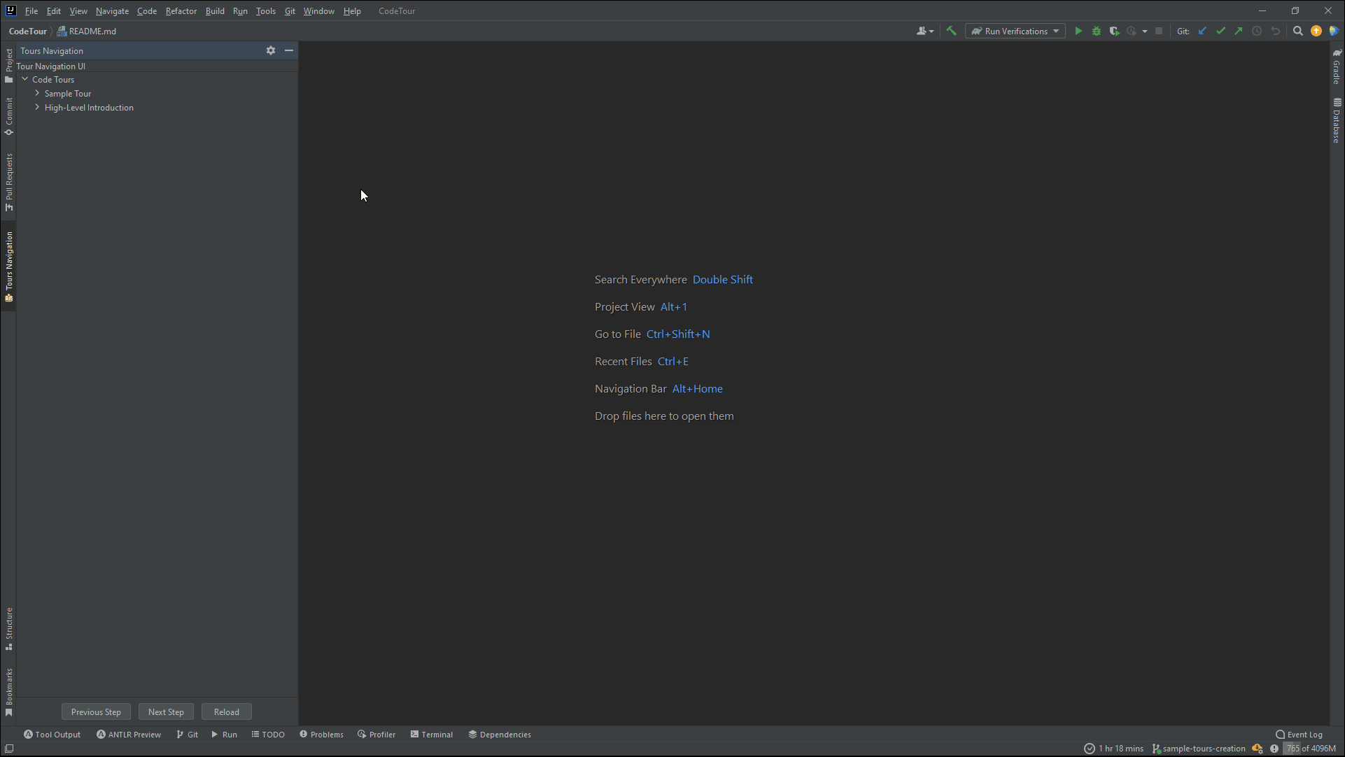The height and width of the screenshot is (757, 1345).
Task: Open the Tools menu
Action: pyautogui.click(x=266, y=10)
